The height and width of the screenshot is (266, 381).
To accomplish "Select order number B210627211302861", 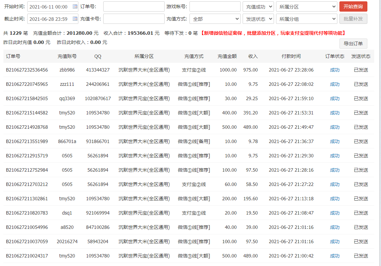I will click(27, 199).
